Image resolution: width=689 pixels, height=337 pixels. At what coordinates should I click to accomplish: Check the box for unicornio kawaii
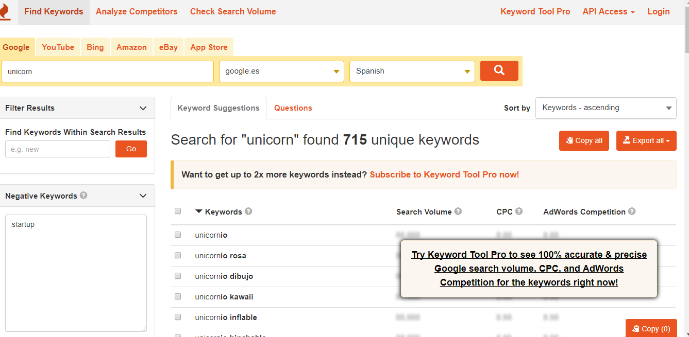pyautogui.click(x=178, y=296)
